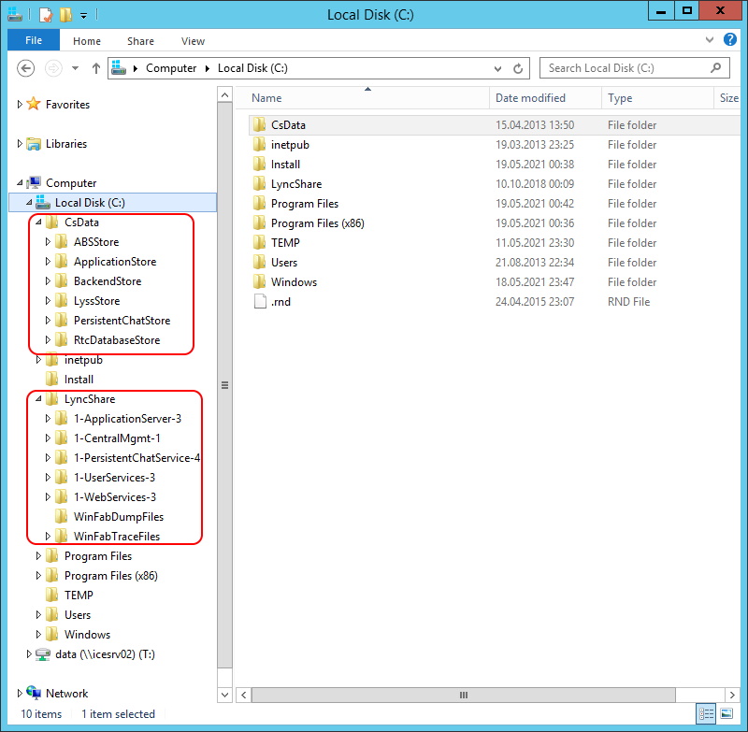Screen dimensions: 748x732
Task: Select the TEMP folder icon in file list
Action: [x=259, y=242]
